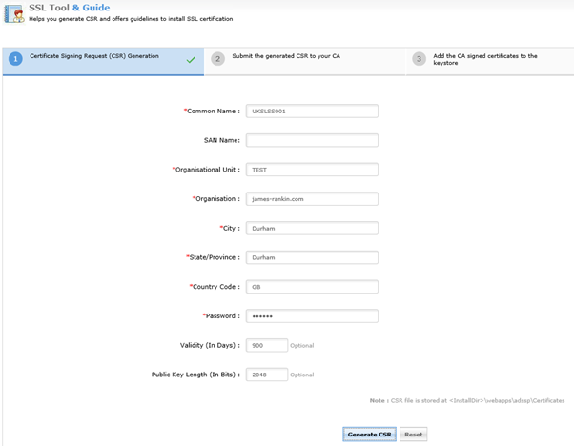Select the empty SAN Name field
574x446 pixels.
[x=312, y=140]
